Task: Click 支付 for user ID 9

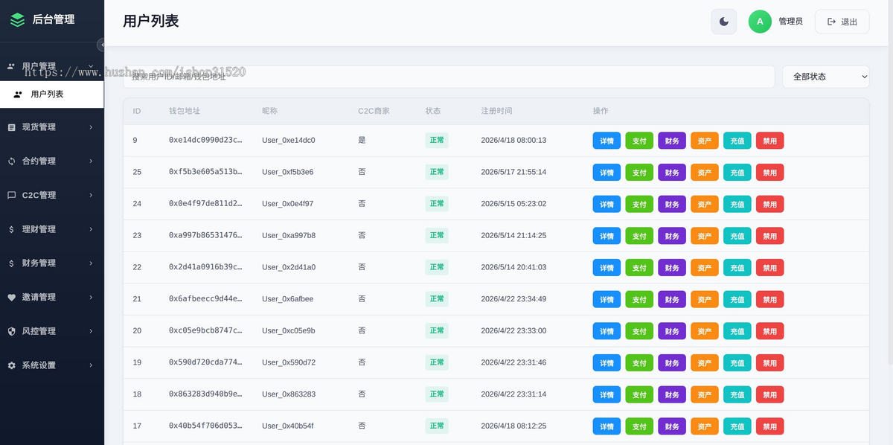Action: click(639, 141)
